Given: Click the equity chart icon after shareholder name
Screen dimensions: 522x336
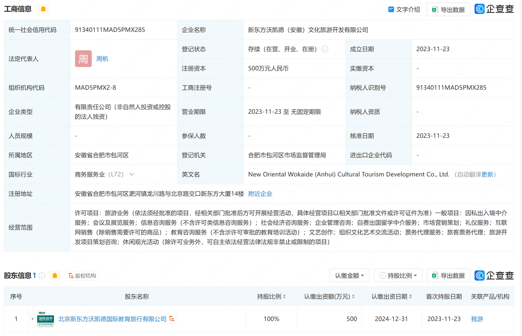Looking at the screenshot, I should 172,319.
